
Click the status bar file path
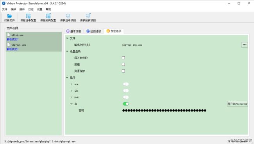coord(40,141)
